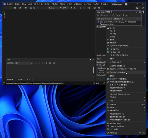Image resolution: width=148 pixels, height=138 pixels.
Task: Expand 追加(D) submenu in context menu
Action: click(126, 76)
